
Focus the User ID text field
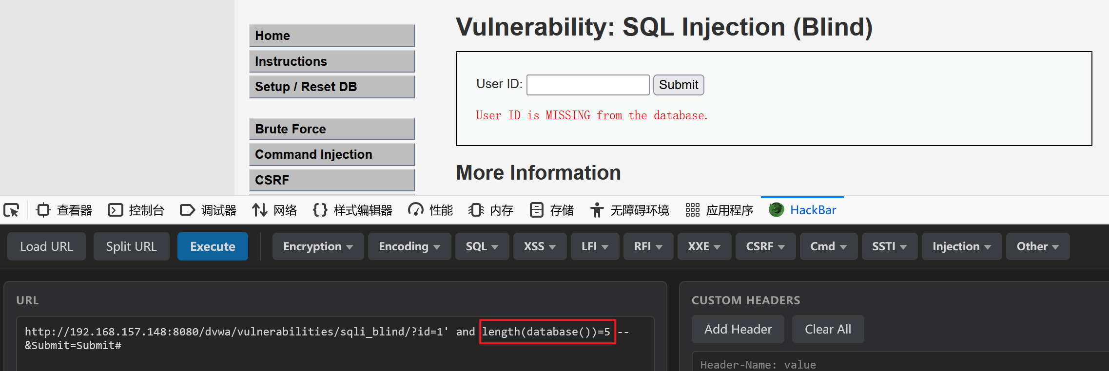pyautogui.click(x=588, y=85)
